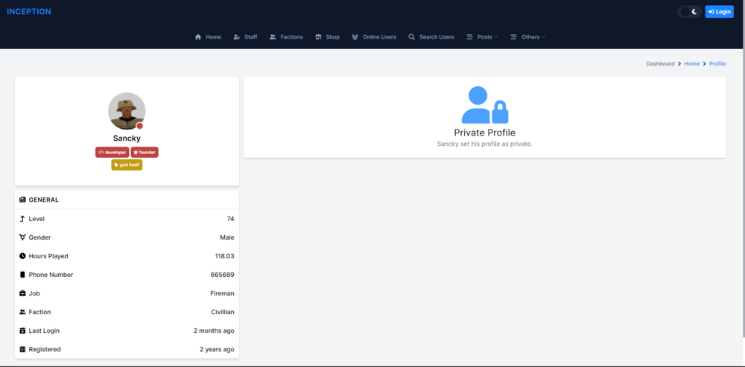The width and height of the screenshot is (745, 367).
Task: Click Sancky's avatar picture
Action: 127,111
